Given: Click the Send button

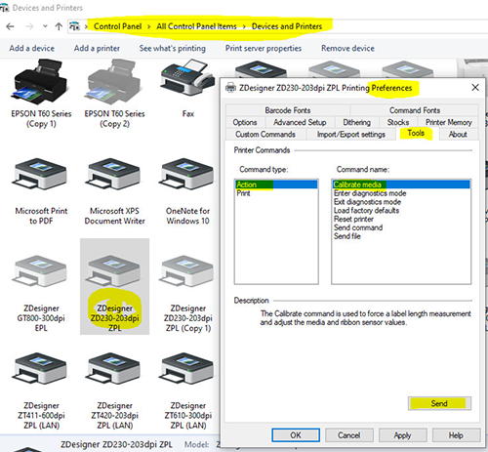Looking at the screenshot, I should click(x=439, y=403).
